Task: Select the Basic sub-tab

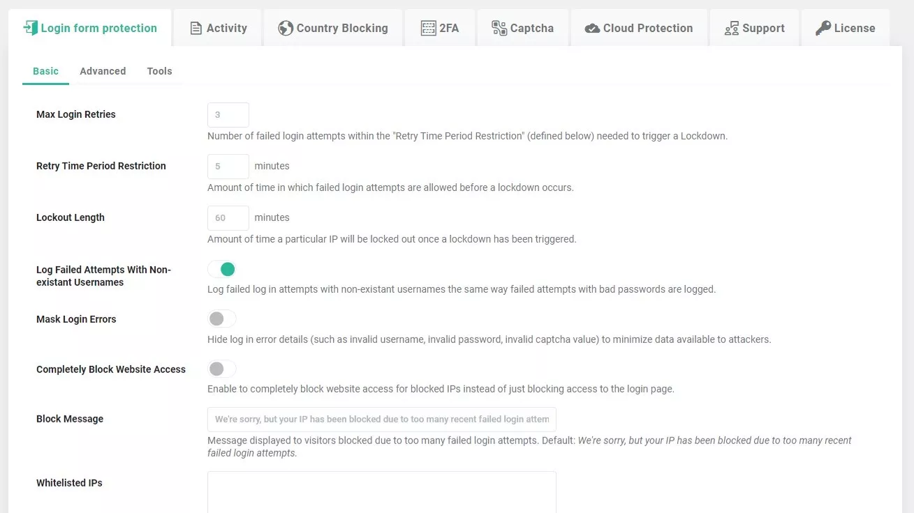Action: 45,71
